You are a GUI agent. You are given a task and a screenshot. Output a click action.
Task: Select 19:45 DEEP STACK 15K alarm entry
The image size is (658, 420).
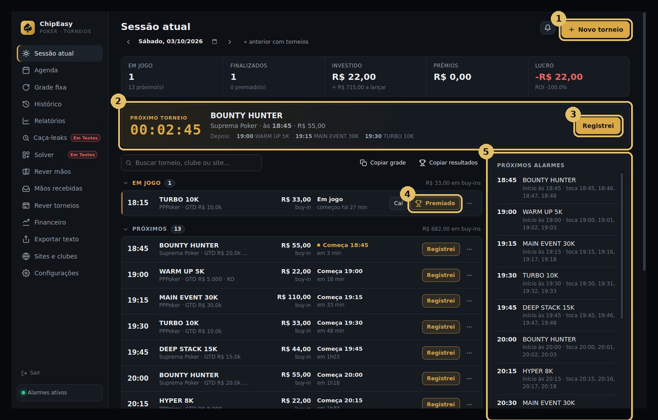(x=557, y=315)
